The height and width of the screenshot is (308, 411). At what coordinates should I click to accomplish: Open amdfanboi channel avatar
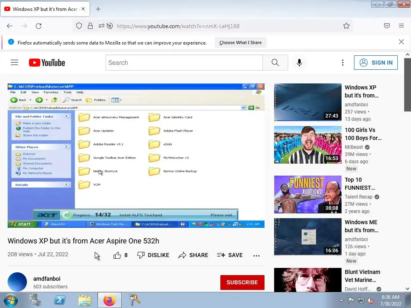pyautogui.click(x=17, y=282)
